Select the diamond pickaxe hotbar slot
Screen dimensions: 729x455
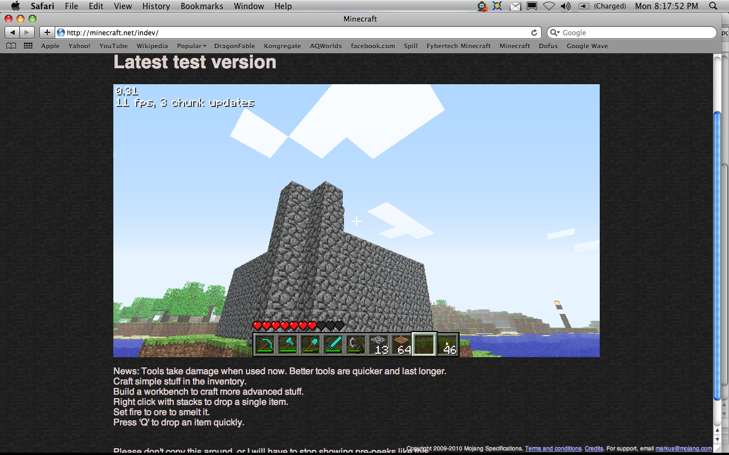point(265,345)
